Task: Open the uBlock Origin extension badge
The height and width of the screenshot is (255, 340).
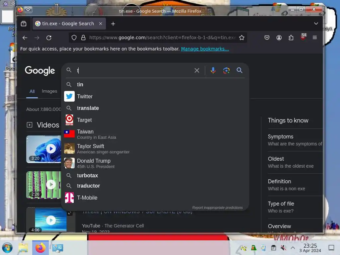Action: [303, 37]
